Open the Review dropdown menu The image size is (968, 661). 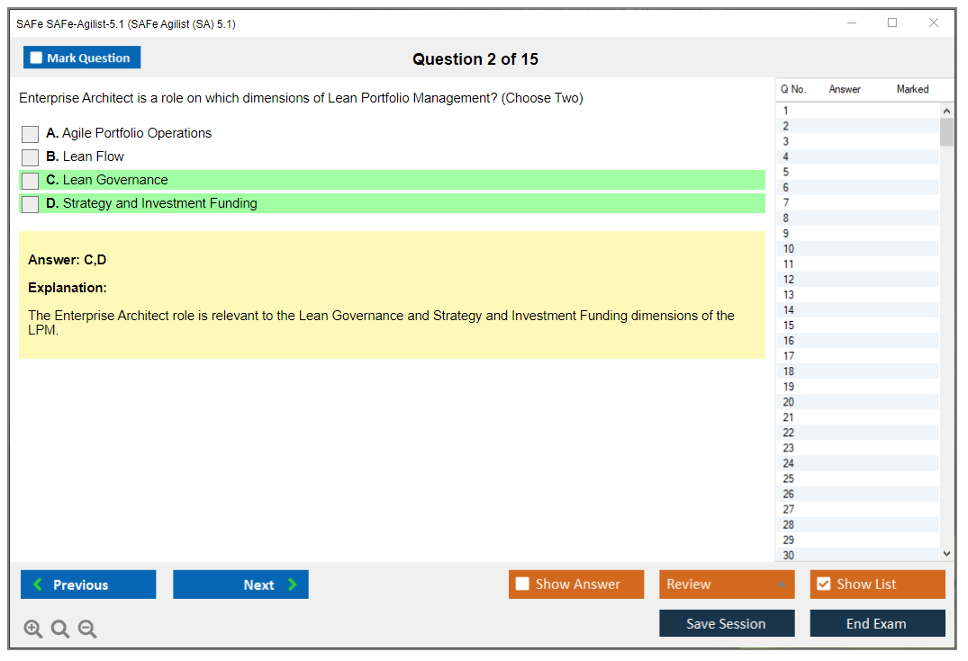(727, 585)
